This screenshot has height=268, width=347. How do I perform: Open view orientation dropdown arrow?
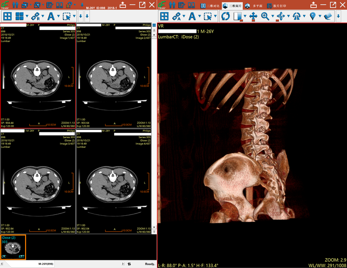(304, 16)
